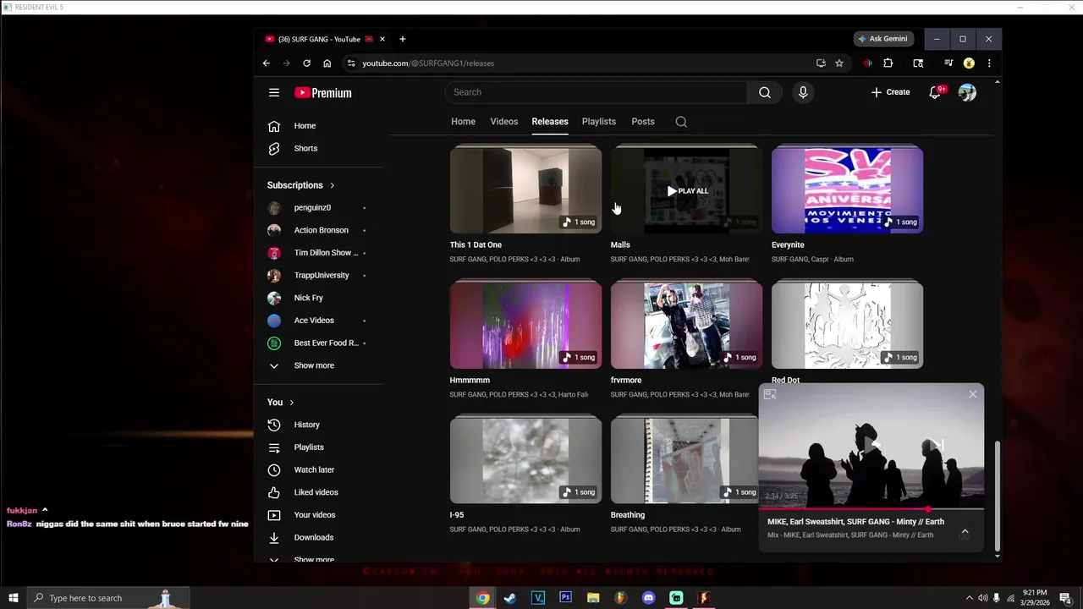Open the tab search icon in Chrome toolbar
The height and width of the screenshot is (609, 1083).
click(918, 63)
